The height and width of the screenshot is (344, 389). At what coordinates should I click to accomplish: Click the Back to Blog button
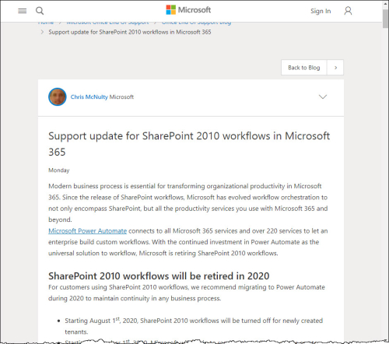pyautogui.click(x=304, y=68)
